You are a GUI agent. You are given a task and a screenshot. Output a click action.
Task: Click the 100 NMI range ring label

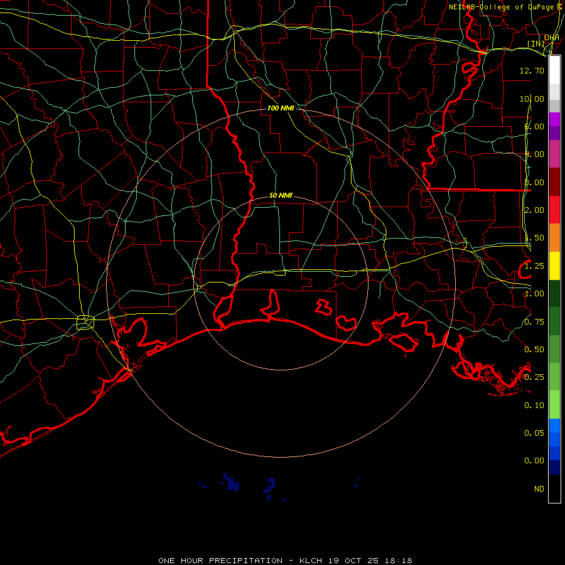pos(280,108)
